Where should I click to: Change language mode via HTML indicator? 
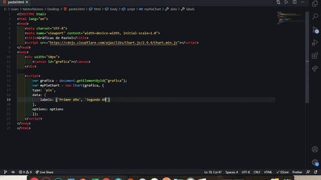pyautogui.click(x=268, y=172)
